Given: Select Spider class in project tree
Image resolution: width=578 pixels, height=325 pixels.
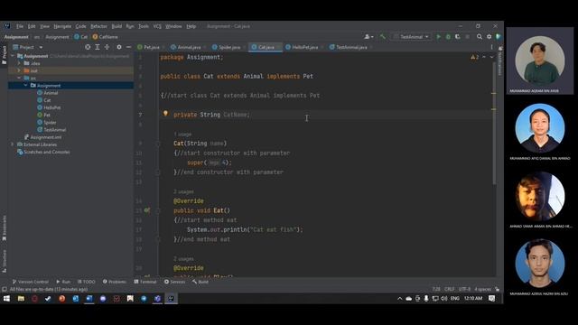Looking at the screenshot, I should point(50,123).
